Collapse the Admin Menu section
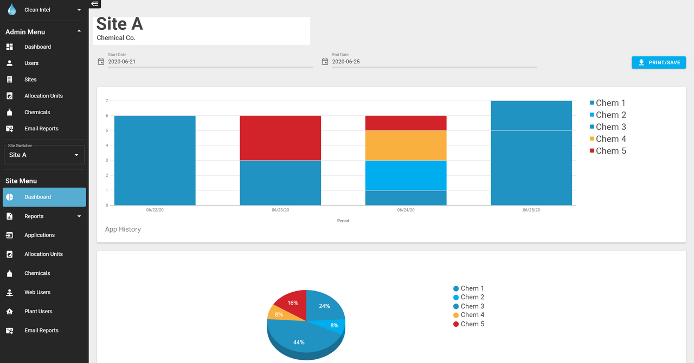 click(79, 31)
